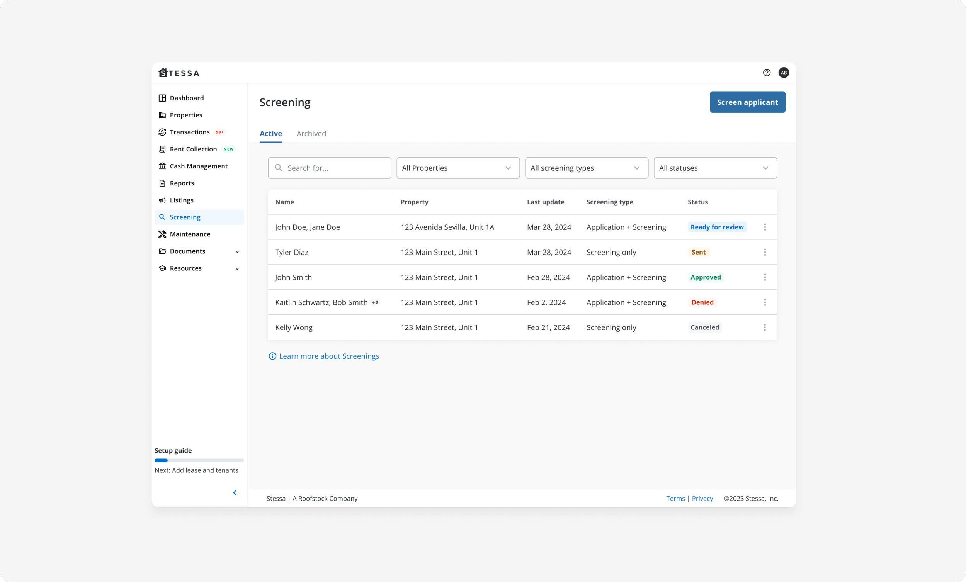Image resolution: width=966 pixels, height=582 pixels.
Task: Click the Screen applicant button
Action: click(747, 102)
